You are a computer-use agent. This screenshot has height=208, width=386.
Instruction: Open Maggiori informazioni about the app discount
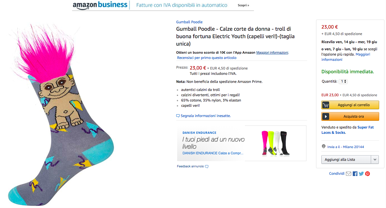[272, 52]
